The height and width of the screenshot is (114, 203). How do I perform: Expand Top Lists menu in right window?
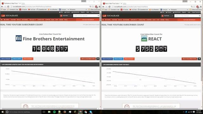(134, 20)
